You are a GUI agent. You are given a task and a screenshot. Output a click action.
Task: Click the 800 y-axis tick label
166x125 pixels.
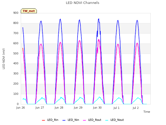(16, 23)
